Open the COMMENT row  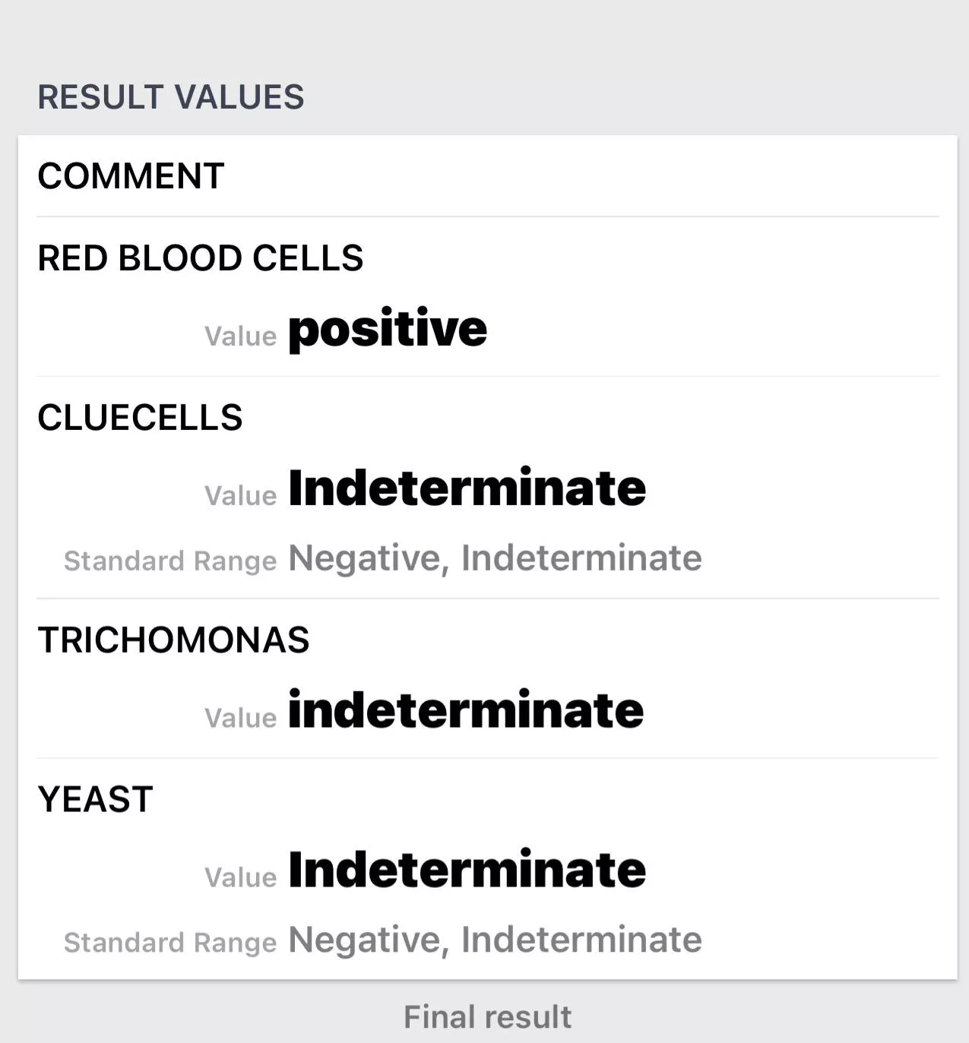[x=131, y=176]
